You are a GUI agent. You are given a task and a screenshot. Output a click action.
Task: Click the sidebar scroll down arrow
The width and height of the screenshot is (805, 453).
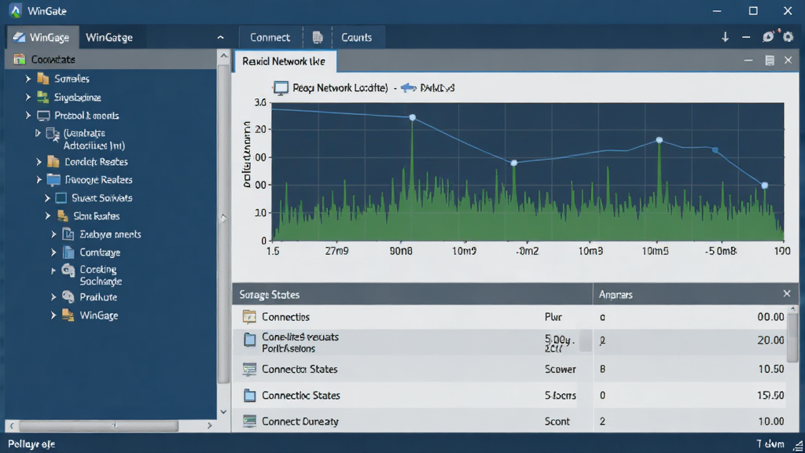pos(224,411)
